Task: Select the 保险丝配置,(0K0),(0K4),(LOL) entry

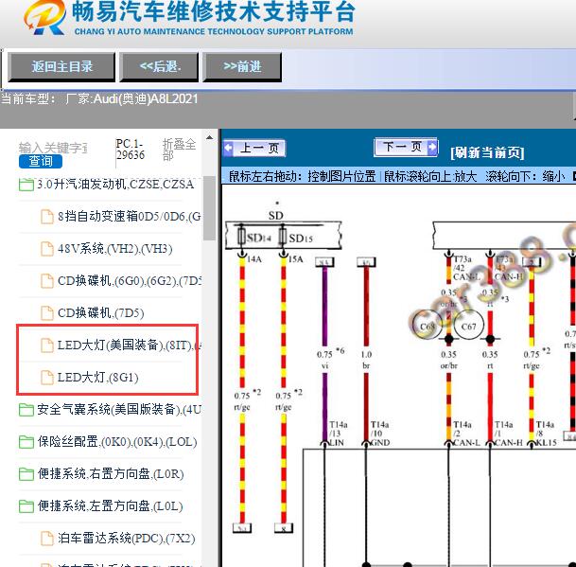Action: tap(117, 442)
